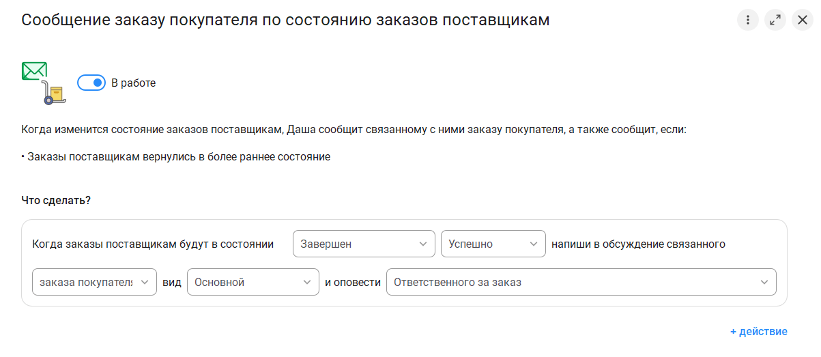Click the dialog title «Сообщение заказу покупателя»
821x357 pixels.
[x=285, y=20]
